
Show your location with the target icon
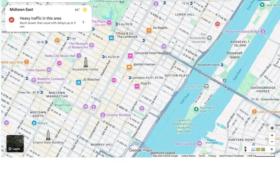(272, 128)
